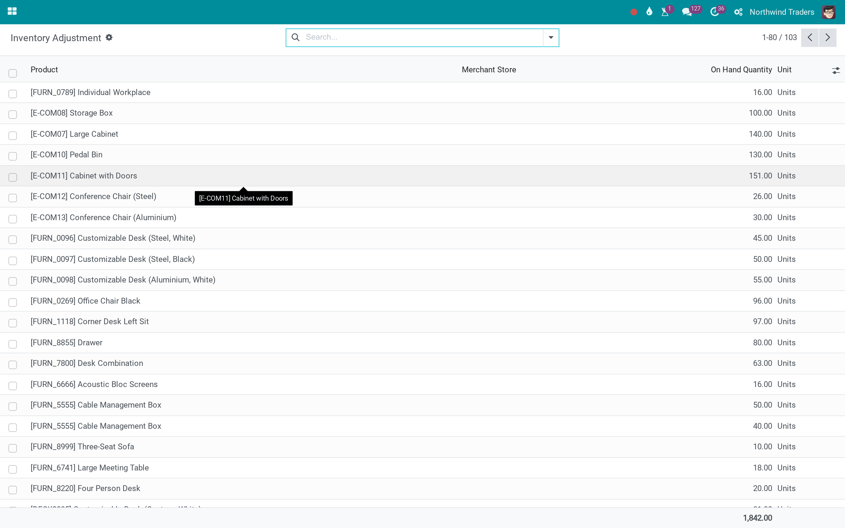Sort by the Unit column header
Screen dimensions: 845x528
pyautogui.click(x=784, y=69)
